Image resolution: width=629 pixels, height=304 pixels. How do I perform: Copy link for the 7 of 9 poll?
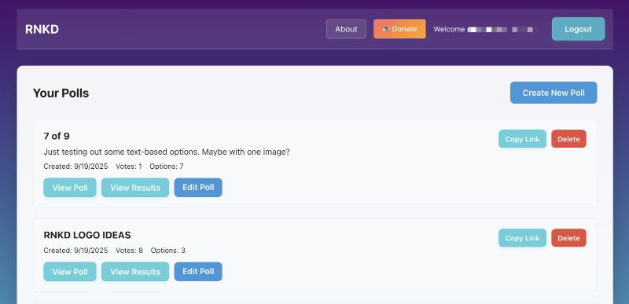point(522,139)
